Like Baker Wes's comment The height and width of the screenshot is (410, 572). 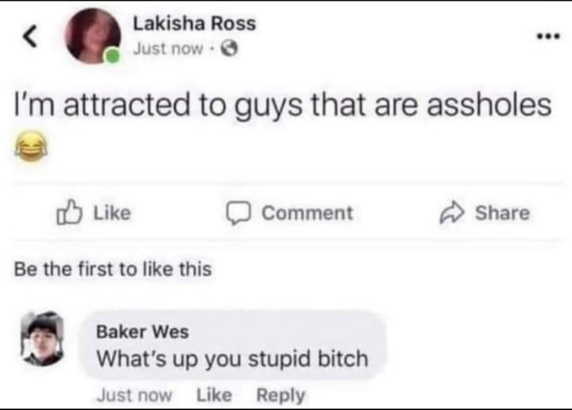coord(214,395)
